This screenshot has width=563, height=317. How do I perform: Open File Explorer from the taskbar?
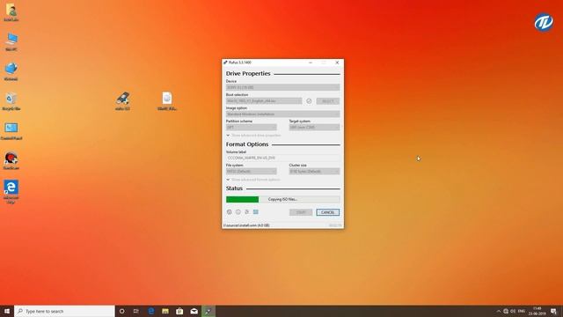pos(165,311)
